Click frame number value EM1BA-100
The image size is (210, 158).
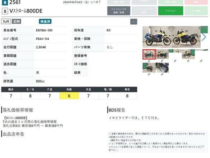[44, 30]
